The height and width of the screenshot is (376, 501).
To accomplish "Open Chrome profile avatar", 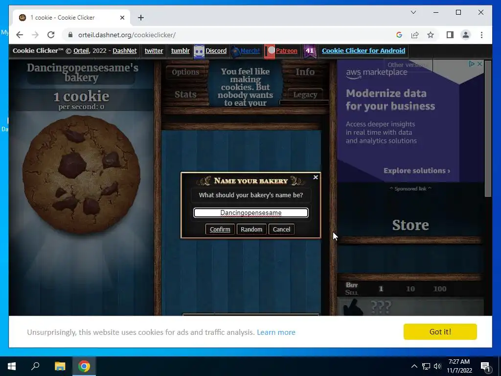I will [466, 35].
